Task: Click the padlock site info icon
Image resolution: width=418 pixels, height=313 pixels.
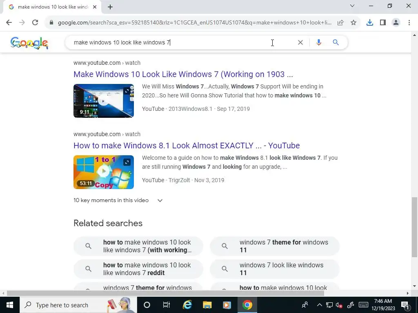Action: click(x=51, y=23)
